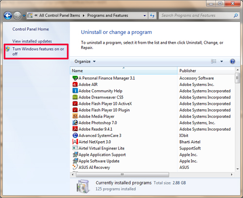
Task: Select the Adobe Photoshop 7.0 icon
Action: (75, 123)
